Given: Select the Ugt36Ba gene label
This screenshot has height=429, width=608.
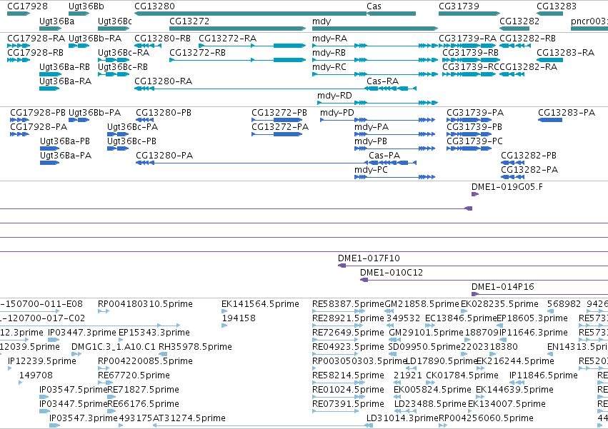Looking at the screenshot, I should pos(56,21).
